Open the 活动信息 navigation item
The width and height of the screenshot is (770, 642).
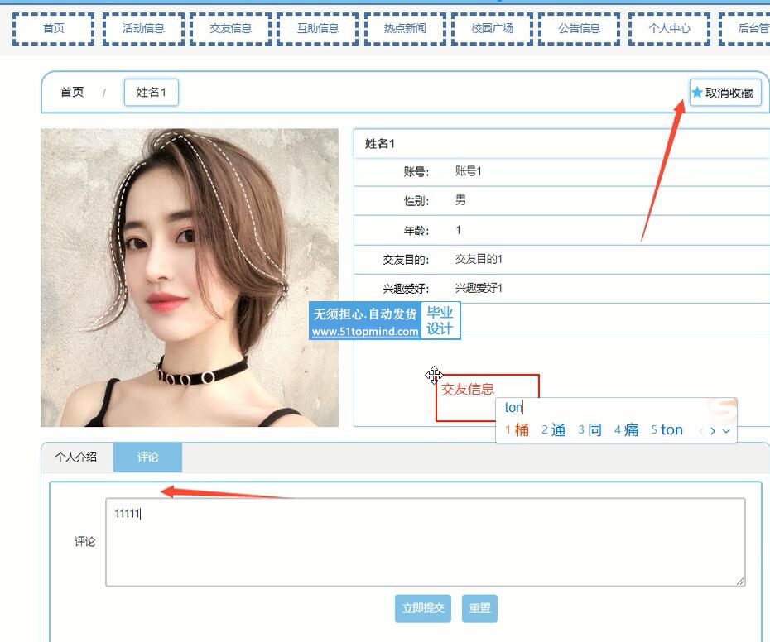tap(143, 28)
